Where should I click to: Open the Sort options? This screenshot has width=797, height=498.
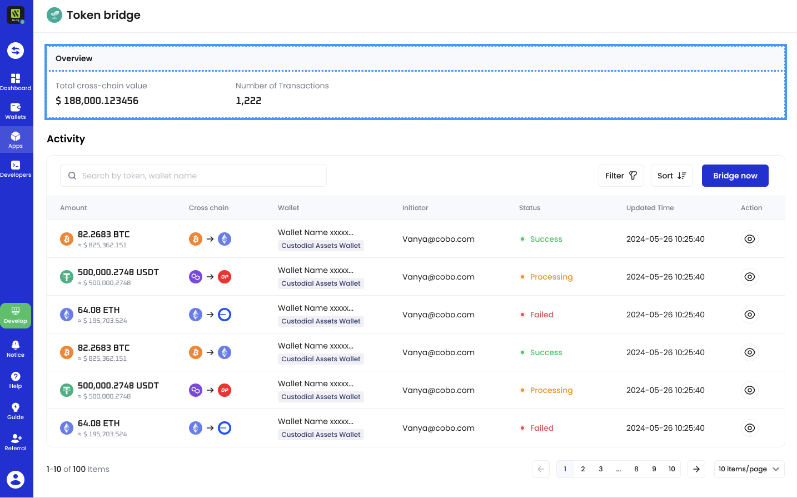coord(671,175)
